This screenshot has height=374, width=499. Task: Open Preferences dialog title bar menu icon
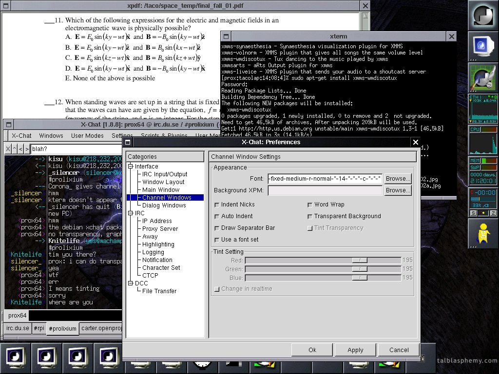pos(128,142)
